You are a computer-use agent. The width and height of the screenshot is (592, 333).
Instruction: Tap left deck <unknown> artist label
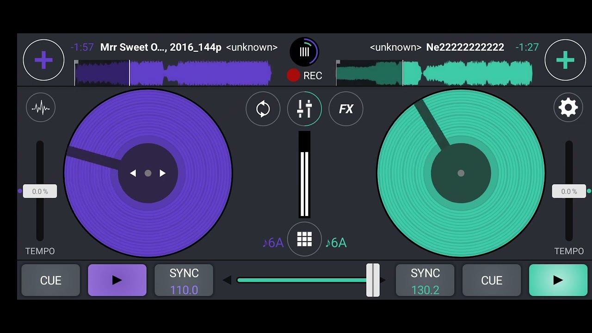(252, 47)
